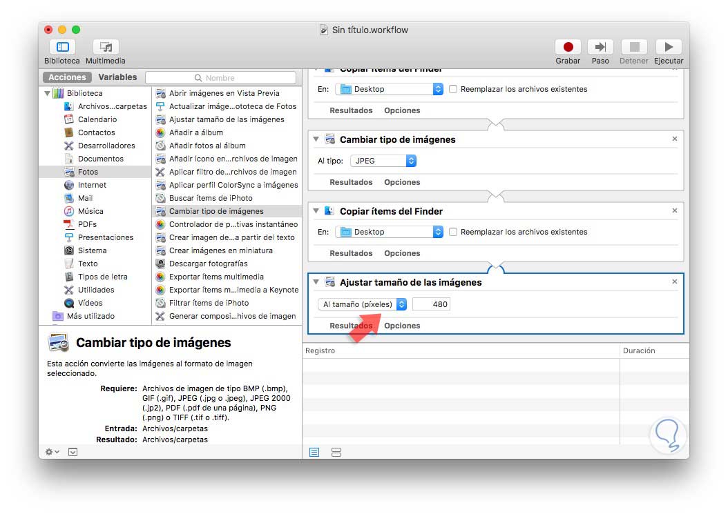Open Opciones of Ajustar tamaño action
Screen dimensions: 728x514
(402, 326)
